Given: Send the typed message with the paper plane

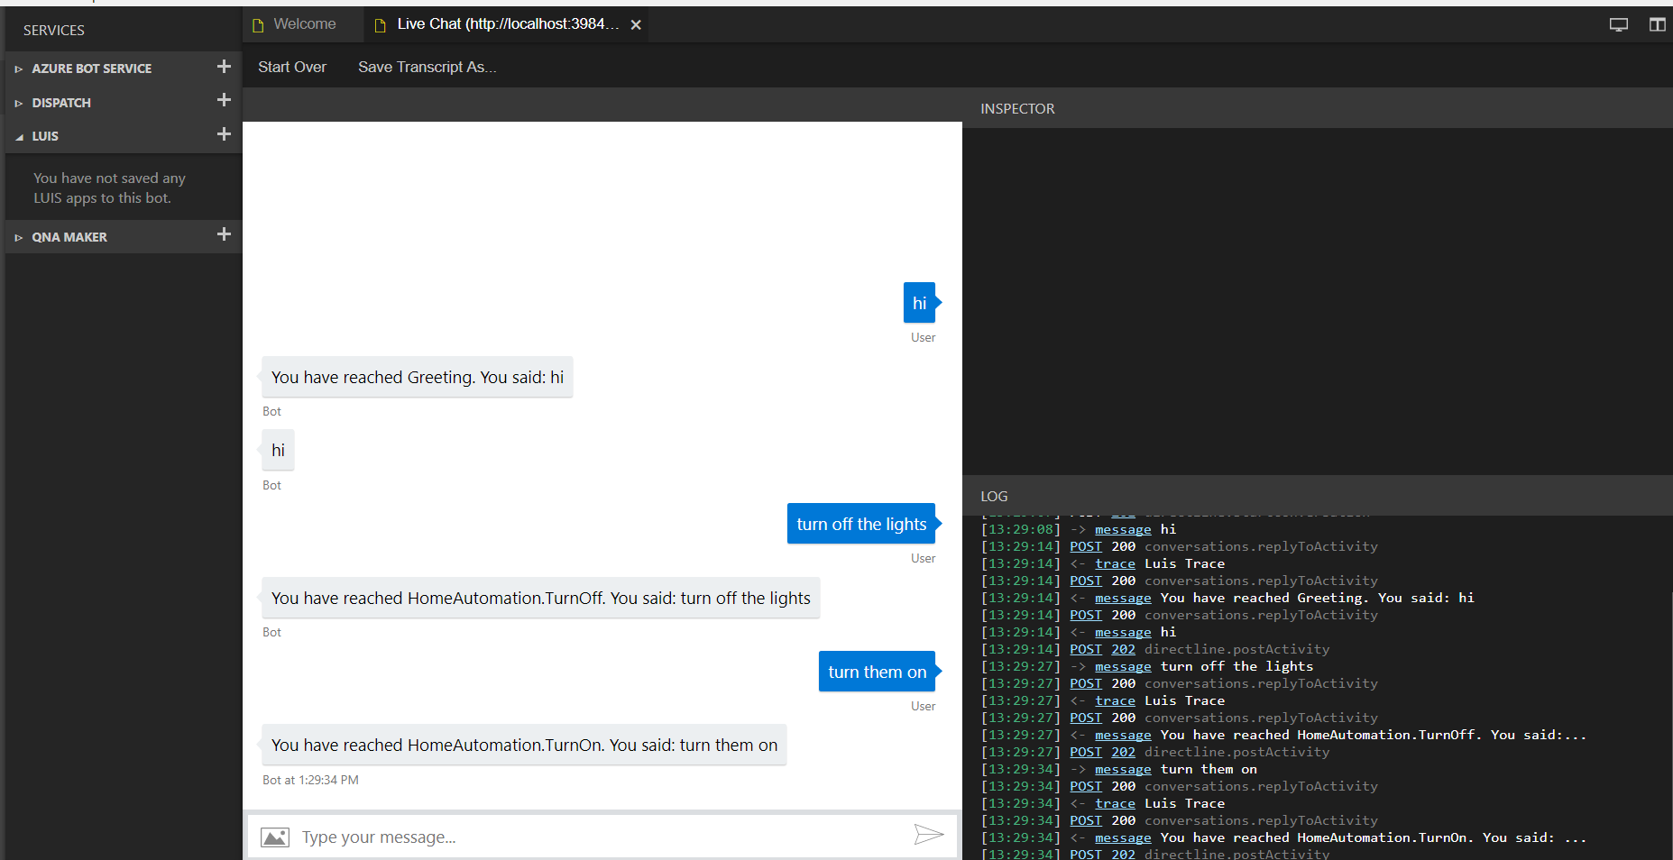Looking at the screenshot, I should [929, 836].
